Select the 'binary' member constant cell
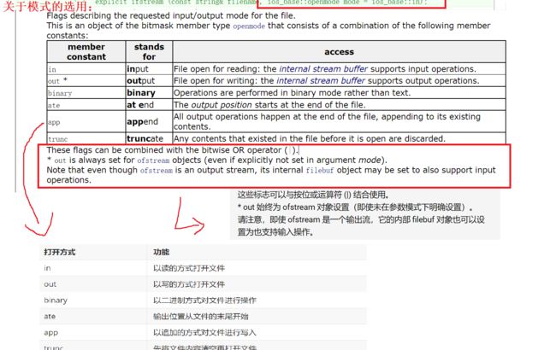This screenshot has width=556, height=350. [86, 93]
